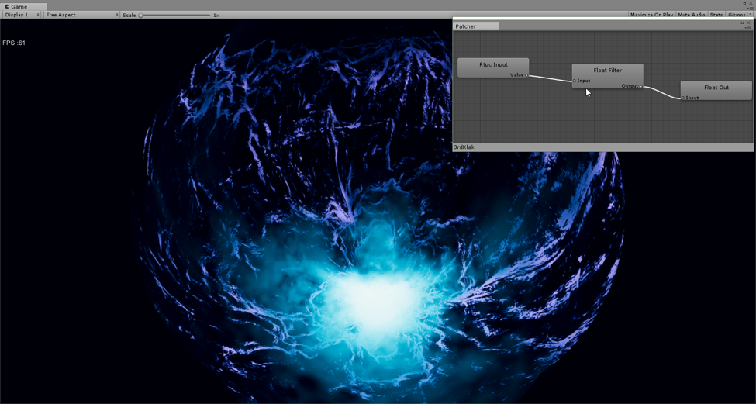Click the 3rdKlak label in Patcher
The height and width of the screenshot is (404, 756).
pos(464,147)
